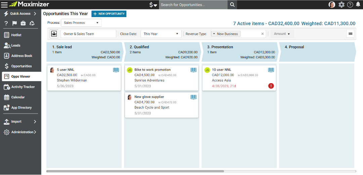Focus the Search for Opportunities field

[193, 5]
